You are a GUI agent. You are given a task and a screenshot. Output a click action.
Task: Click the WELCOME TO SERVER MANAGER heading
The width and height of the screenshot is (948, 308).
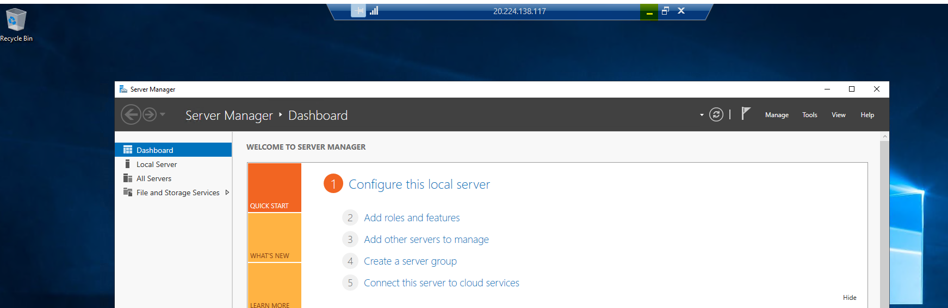pyautogui.click(x=306, y=147)
